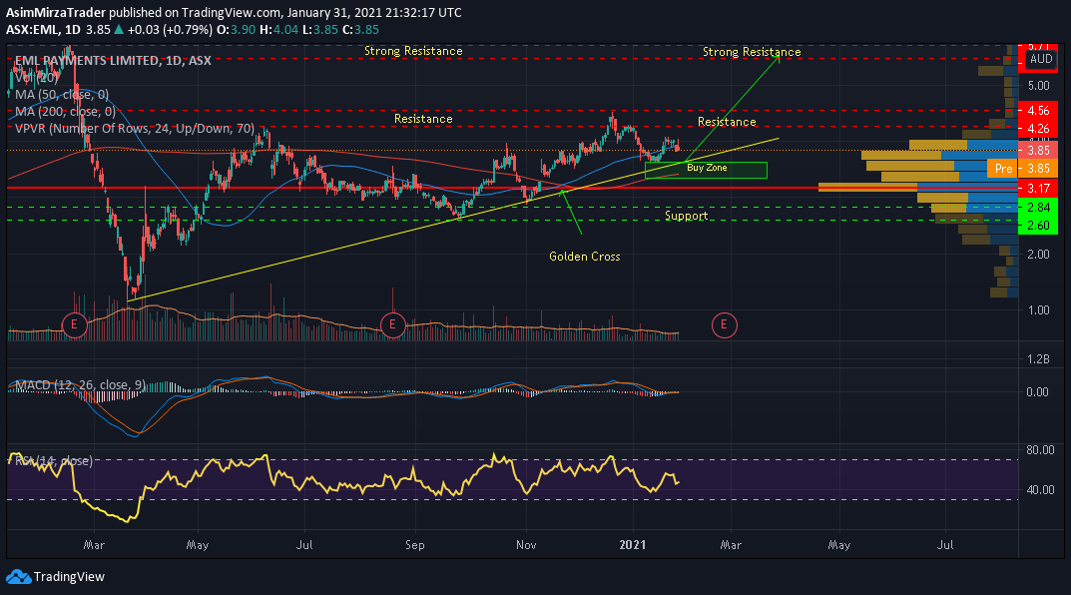Click the VPVR indicator legend
The width and height of the screenshot is (1071, 595).
tap(135, 129)
